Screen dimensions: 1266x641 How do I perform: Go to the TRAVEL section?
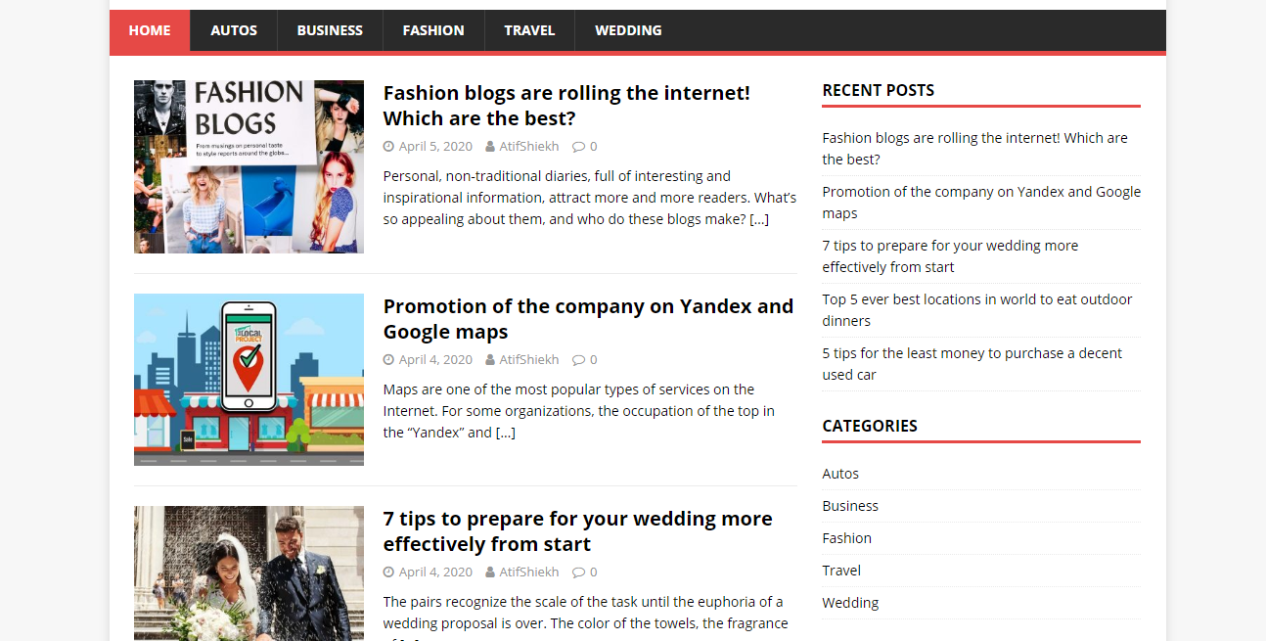[x=528, y=30]
